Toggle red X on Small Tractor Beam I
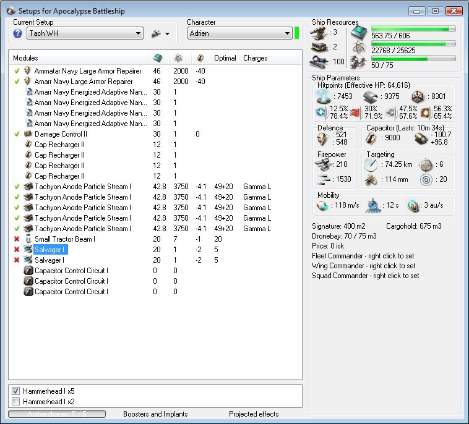This screenshot has width=469, height=424. [x=17, y=239]
